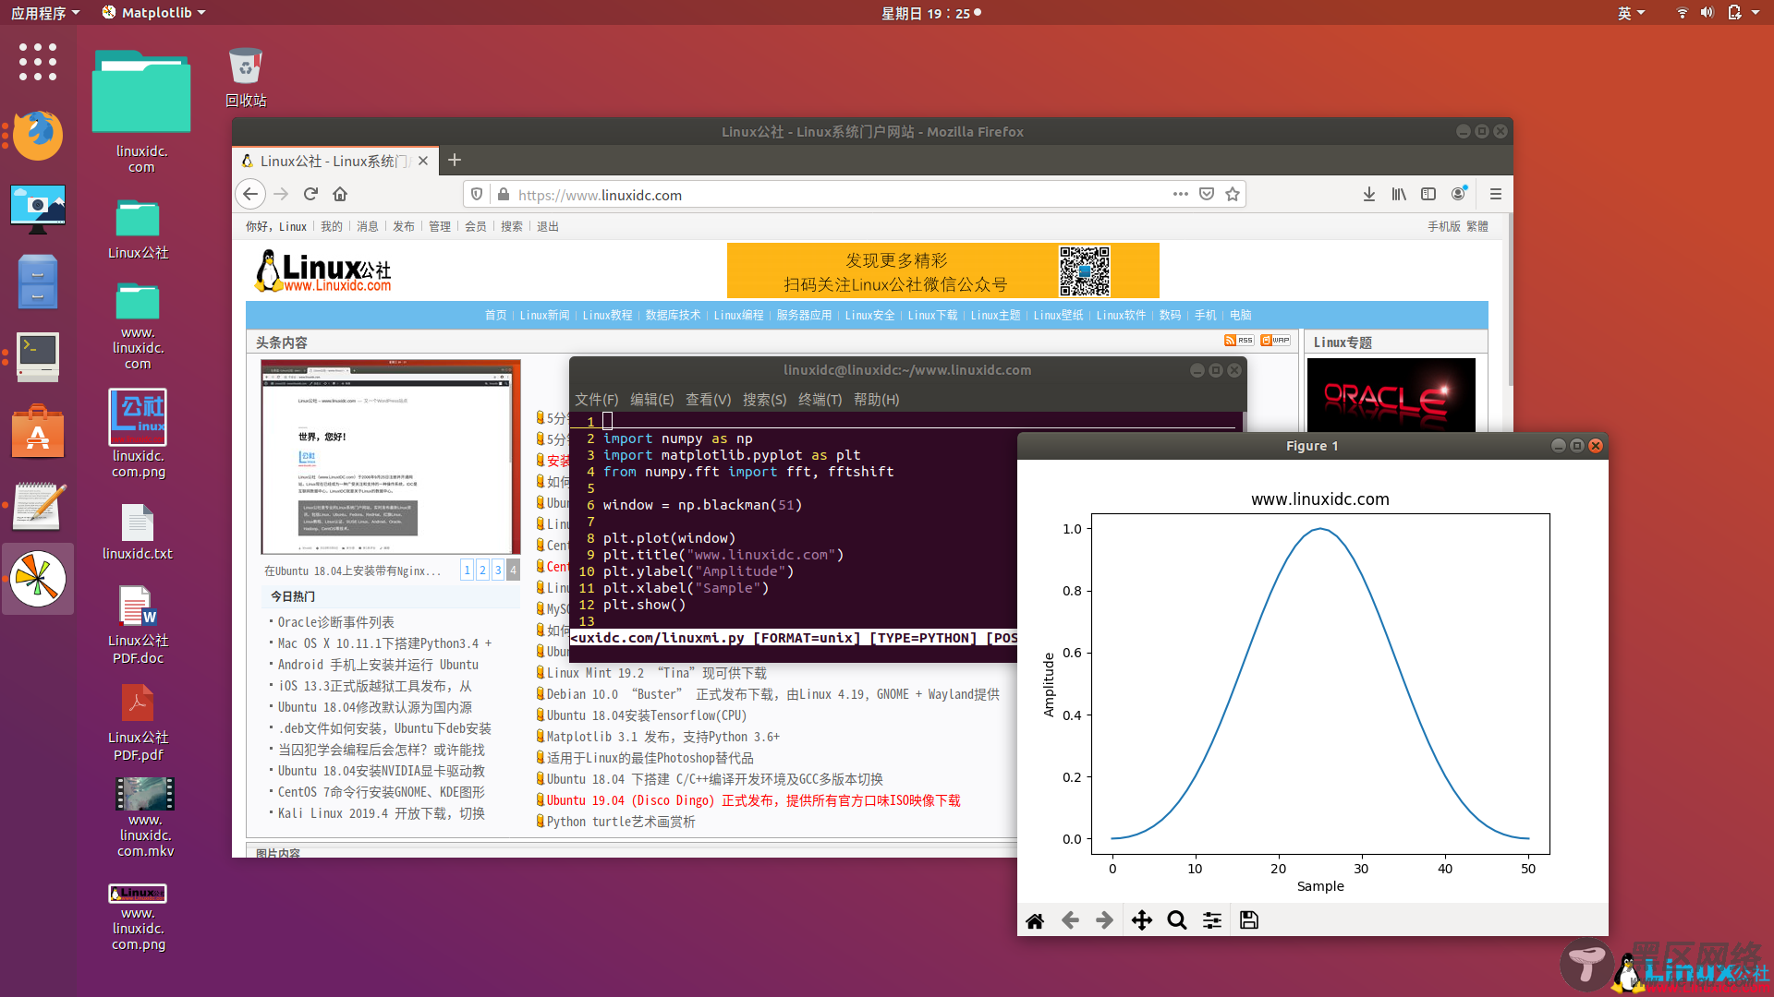Open the 英 input method dropdown

click(1631, 13)
